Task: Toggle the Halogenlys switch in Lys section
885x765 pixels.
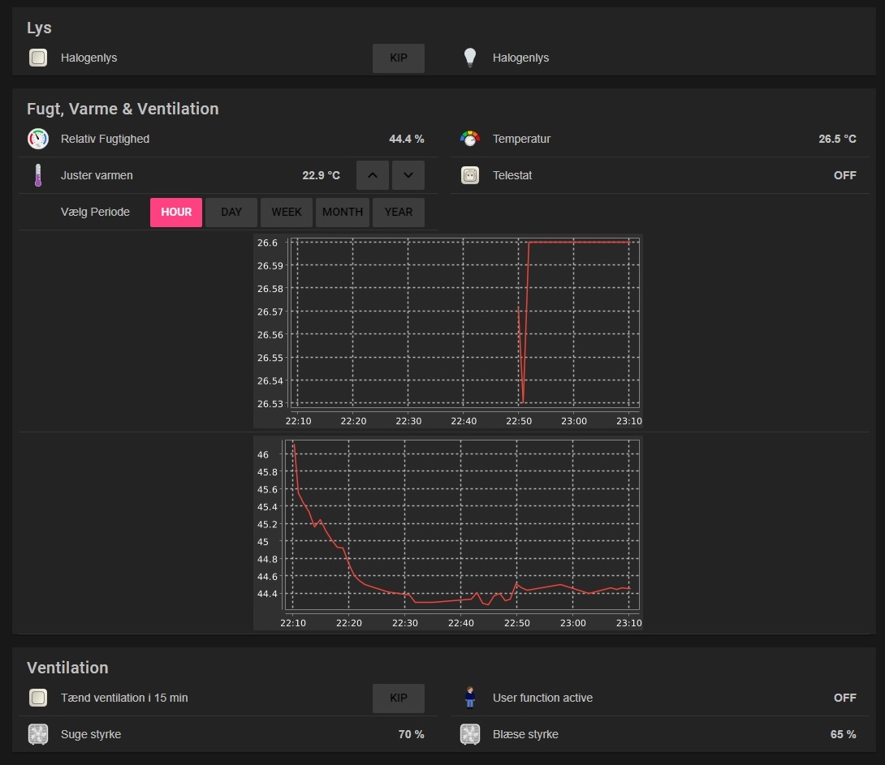Action: pos(398,58)
